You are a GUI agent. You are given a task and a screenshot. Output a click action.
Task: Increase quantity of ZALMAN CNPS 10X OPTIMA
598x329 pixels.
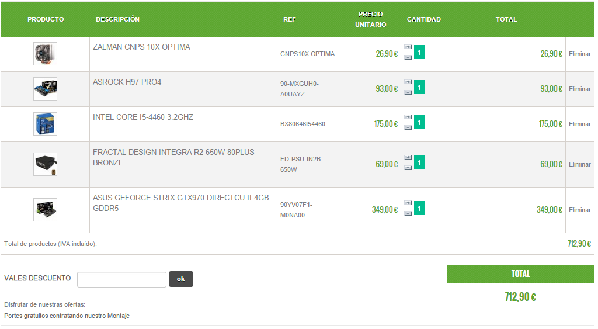[408, 47]
